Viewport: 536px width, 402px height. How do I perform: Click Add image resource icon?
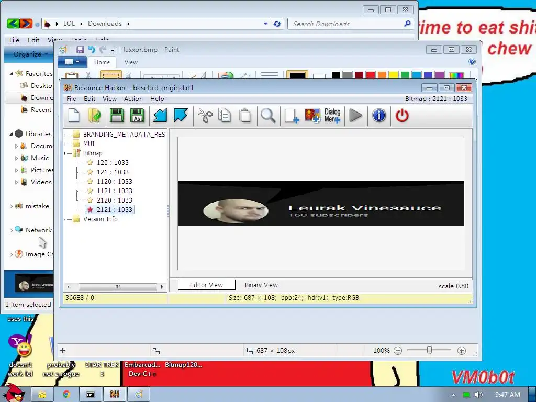(x=312, y=116)
